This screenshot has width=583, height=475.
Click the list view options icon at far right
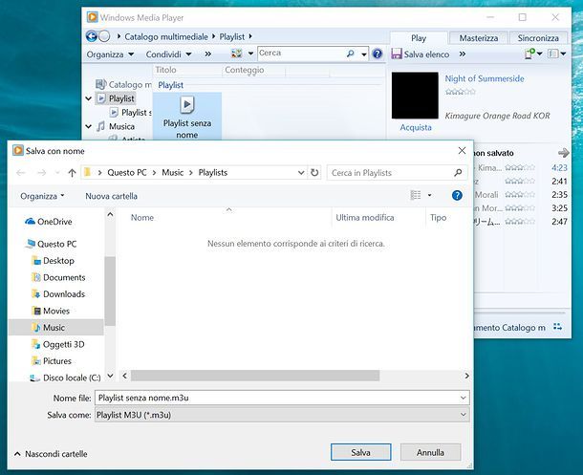553,54
